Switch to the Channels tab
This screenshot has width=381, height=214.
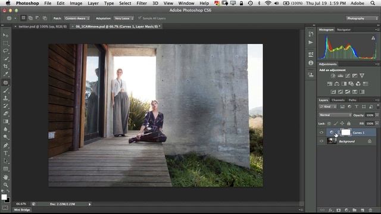pyautogui.click(x=338, y=100)
